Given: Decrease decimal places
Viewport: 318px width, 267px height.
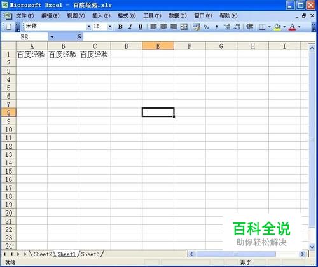Looking at the screenshot, I should point(237,27).
